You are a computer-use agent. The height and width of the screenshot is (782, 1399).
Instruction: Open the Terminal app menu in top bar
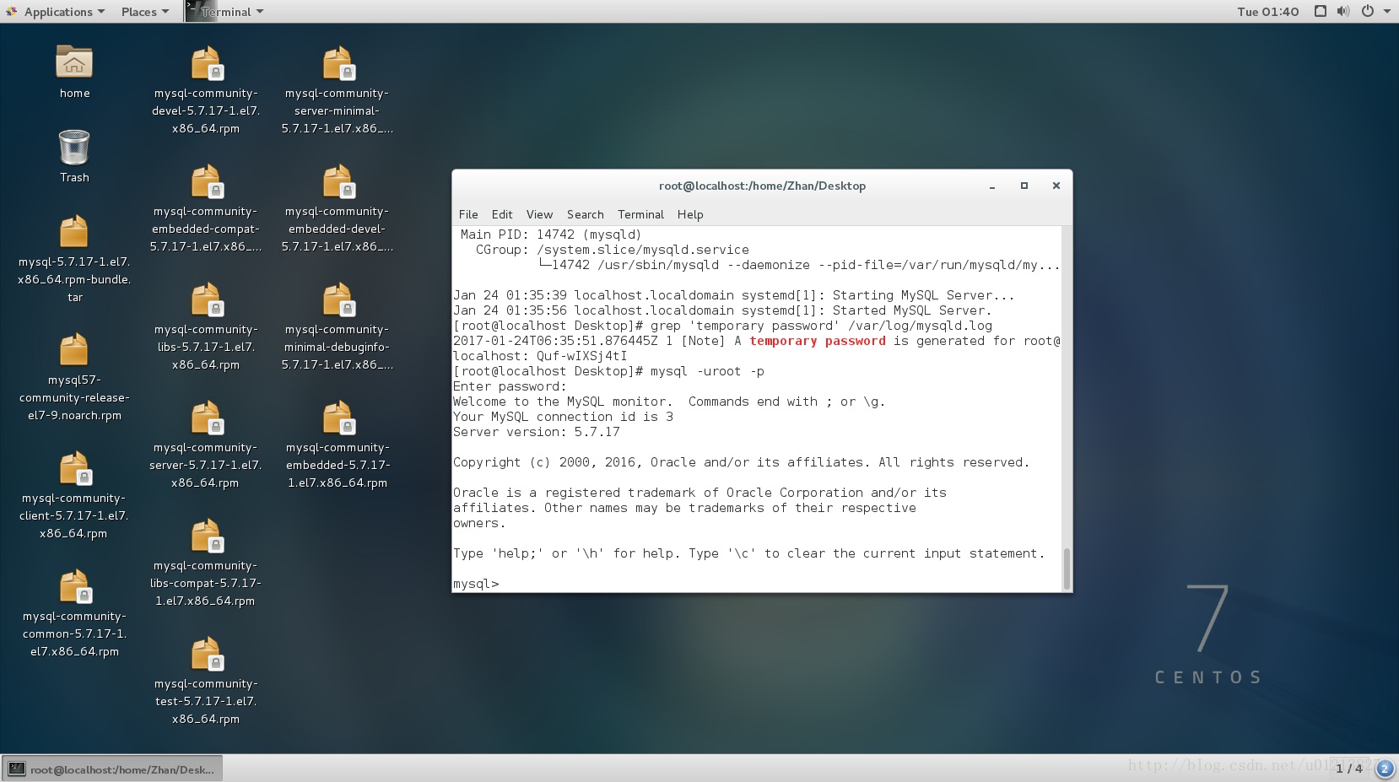225,12
